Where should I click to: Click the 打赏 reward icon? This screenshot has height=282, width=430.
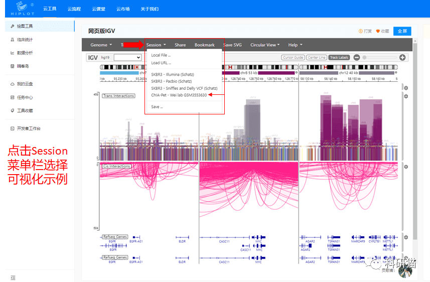(361, 31)
